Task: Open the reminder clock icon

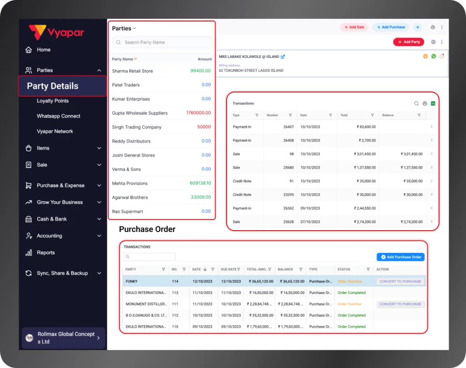Action: [442, 56]
